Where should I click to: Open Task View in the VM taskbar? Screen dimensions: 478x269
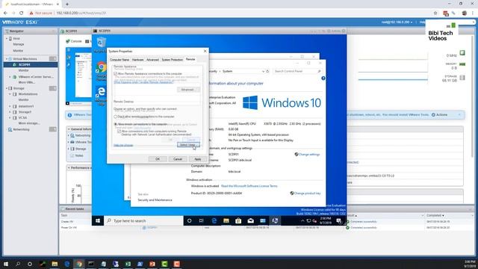202,221
